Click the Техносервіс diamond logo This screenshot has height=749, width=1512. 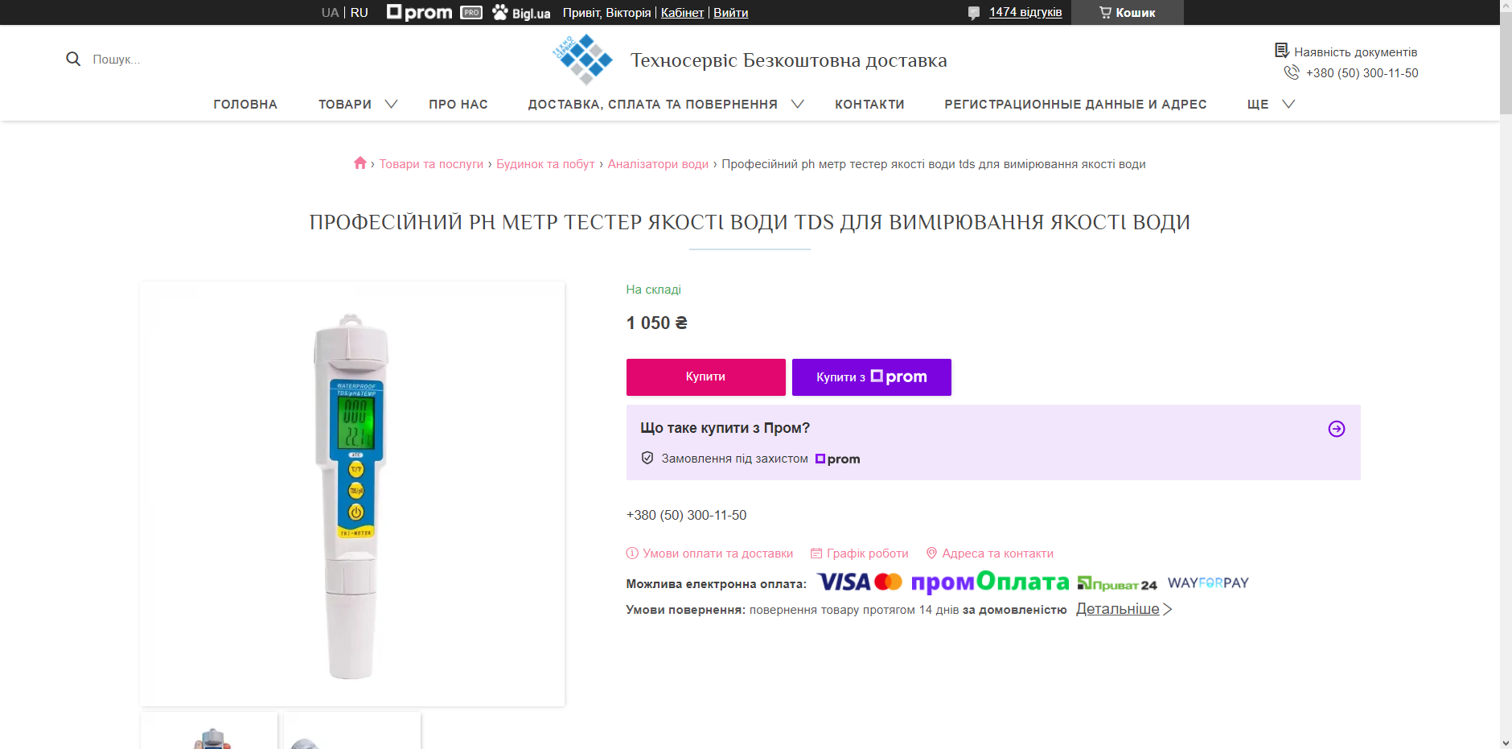[583, 60]
